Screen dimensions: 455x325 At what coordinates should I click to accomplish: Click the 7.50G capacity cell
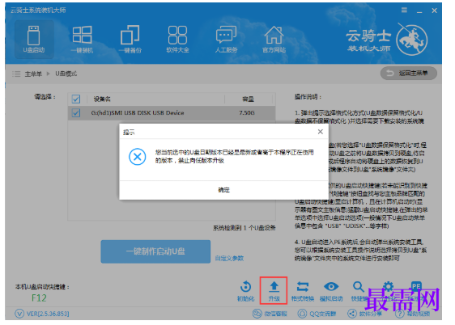pos(247,112)
